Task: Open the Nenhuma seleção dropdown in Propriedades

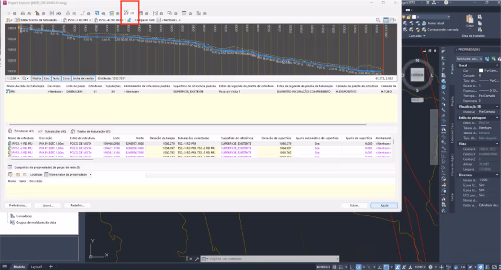Action: [x=469, y=59]
